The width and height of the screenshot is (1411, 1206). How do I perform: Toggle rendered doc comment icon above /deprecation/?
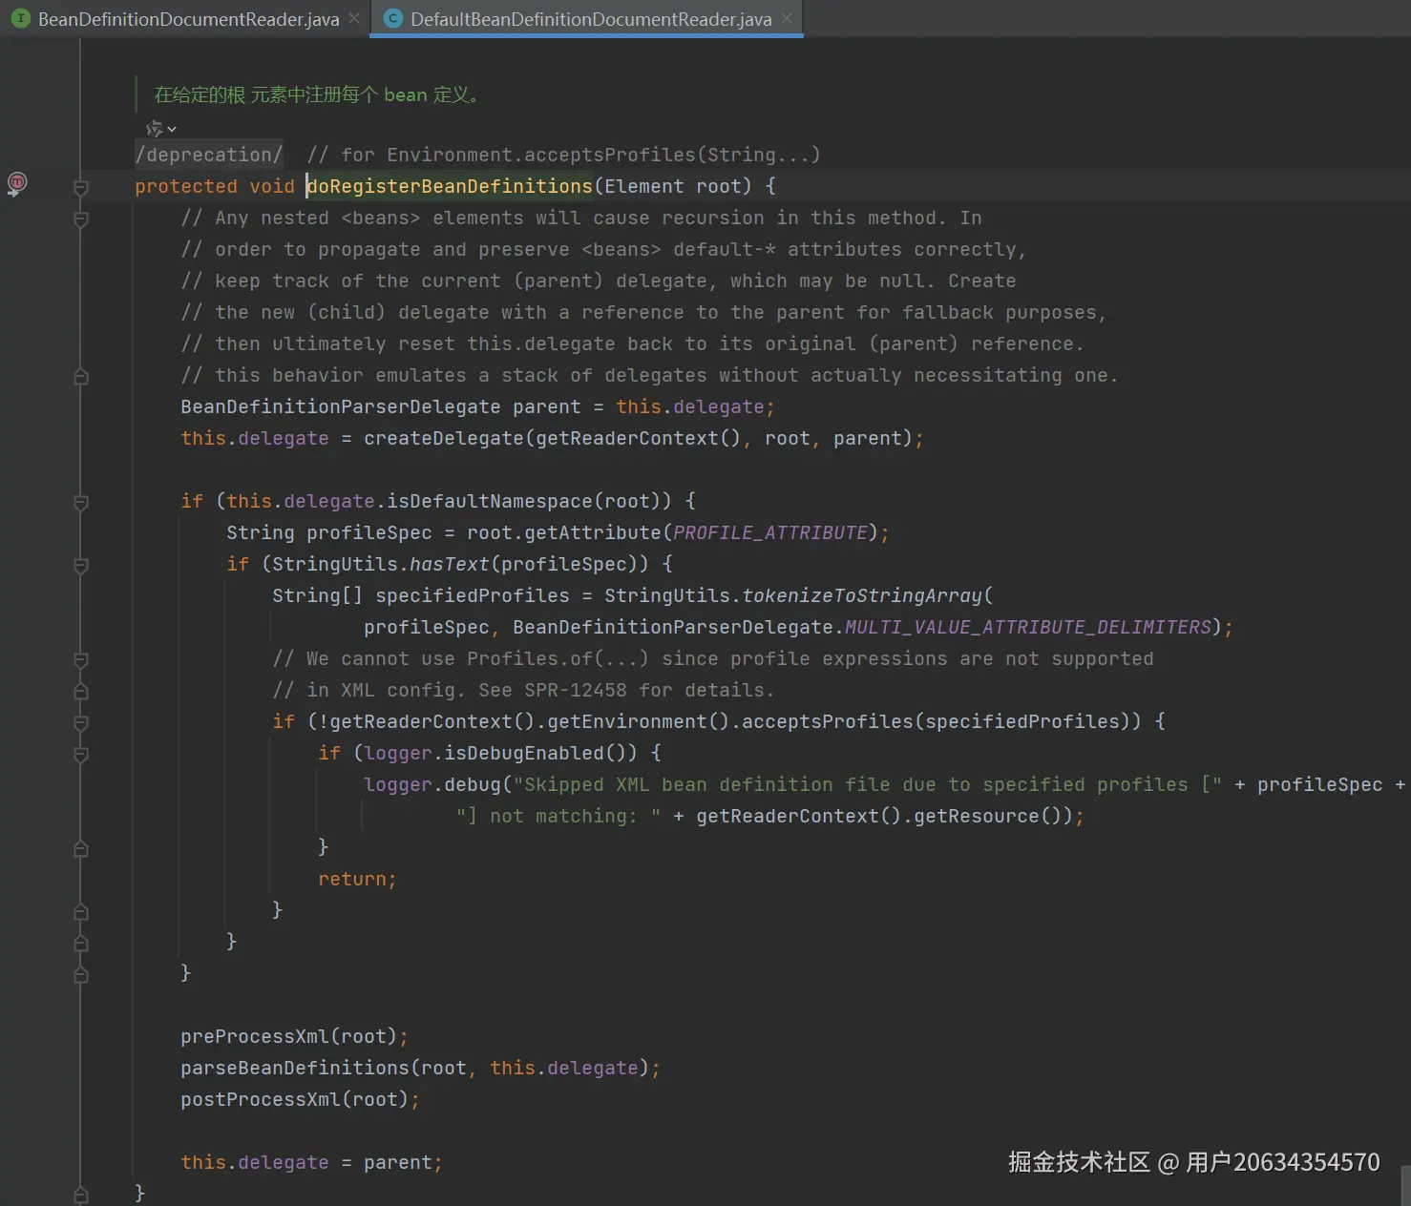pyautogui.click(x=154, y=128)
